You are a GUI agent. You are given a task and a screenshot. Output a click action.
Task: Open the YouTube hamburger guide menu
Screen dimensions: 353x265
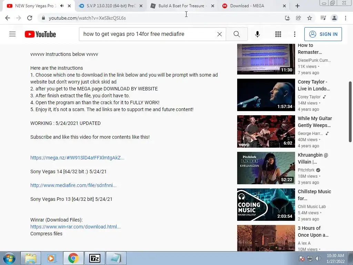12,34
